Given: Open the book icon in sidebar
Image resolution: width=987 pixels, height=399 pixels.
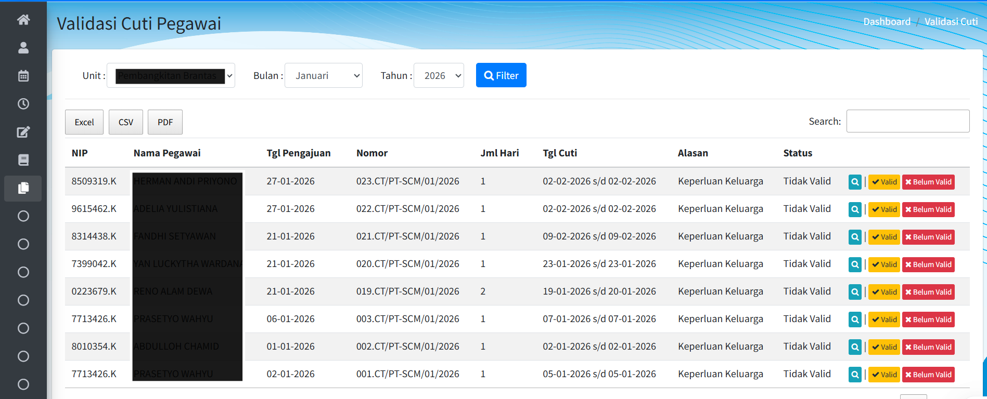Looking at the screenshot, I should tap(23, 160).
